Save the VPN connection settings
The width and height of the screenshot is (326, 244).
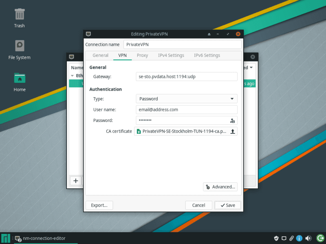click(227, 205)
